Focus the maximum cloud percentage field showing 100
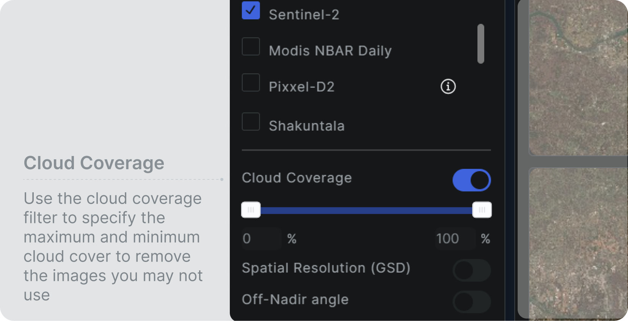Image resolution: width=628 pixels, height=321 pixels. point(455,238)
